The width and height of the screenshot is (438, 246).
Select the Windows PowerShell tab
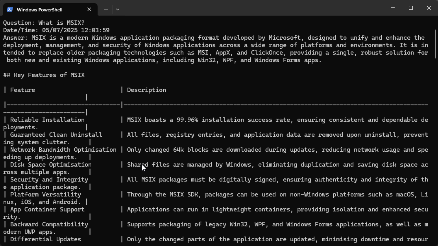50,9
